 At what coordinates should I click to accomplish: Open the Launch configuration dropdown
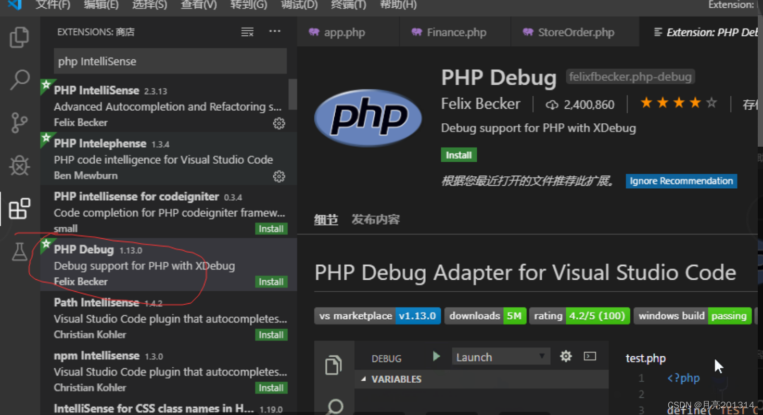coord(500,357)
